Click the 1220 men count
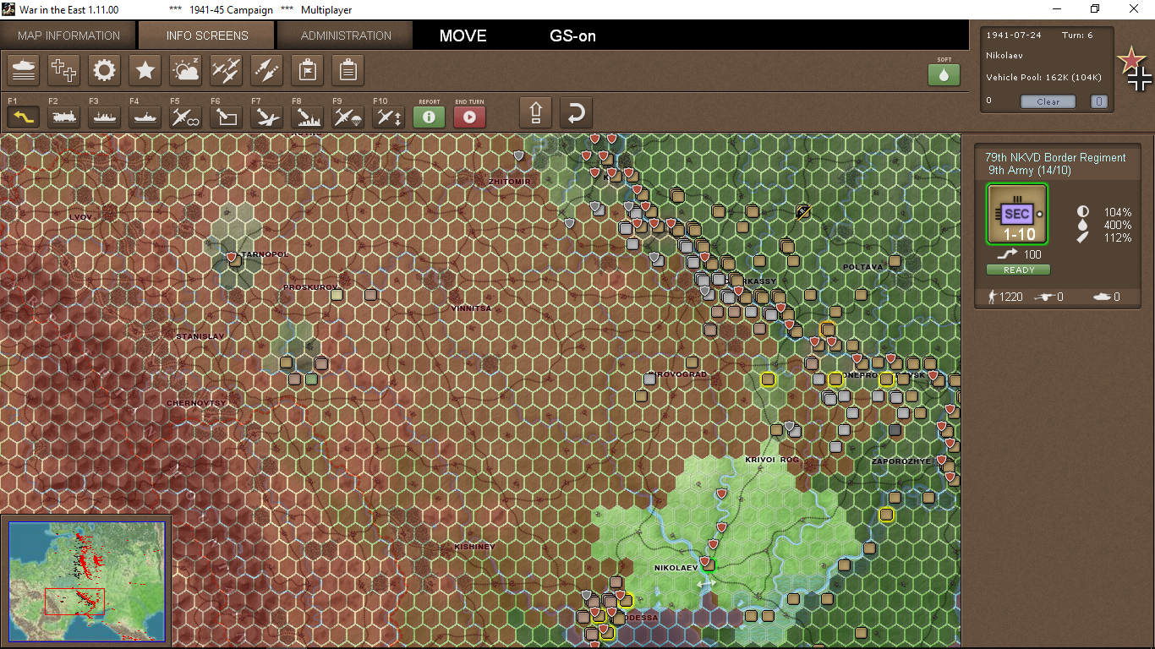Screen dimensions: 1155x649 click(1011, 297)
